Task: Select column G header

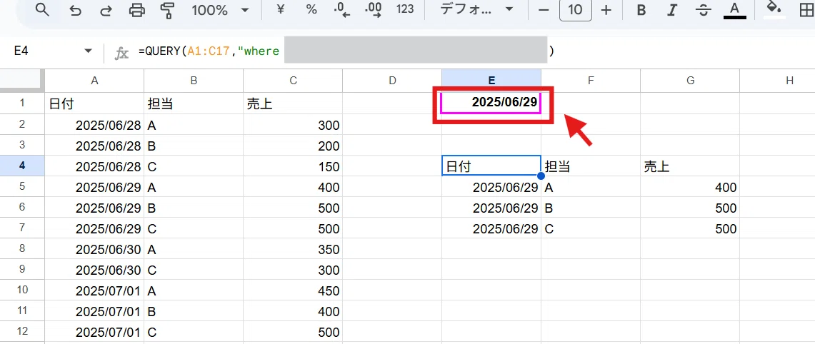Action: click(690, 81)
